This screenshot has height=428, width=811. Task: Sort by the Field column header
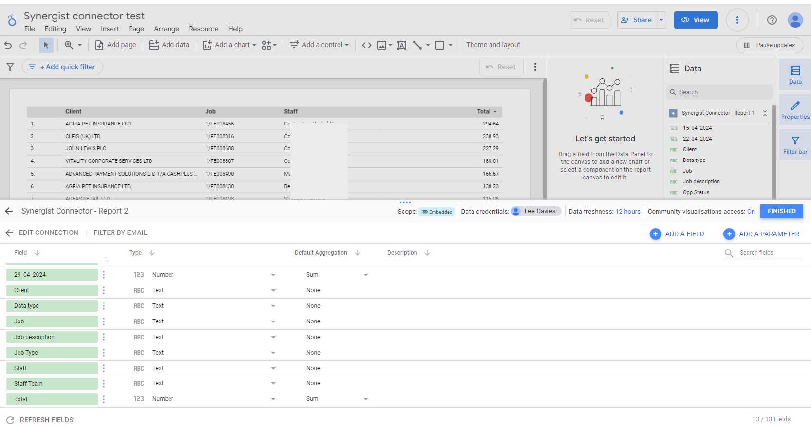[20, 253]
